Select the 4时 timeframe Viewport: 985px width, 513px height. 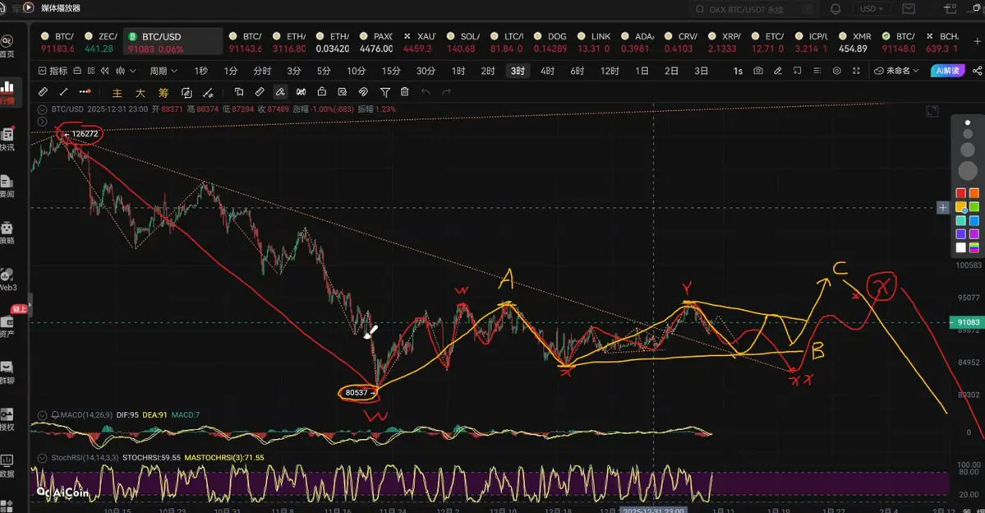click(547, 71)
